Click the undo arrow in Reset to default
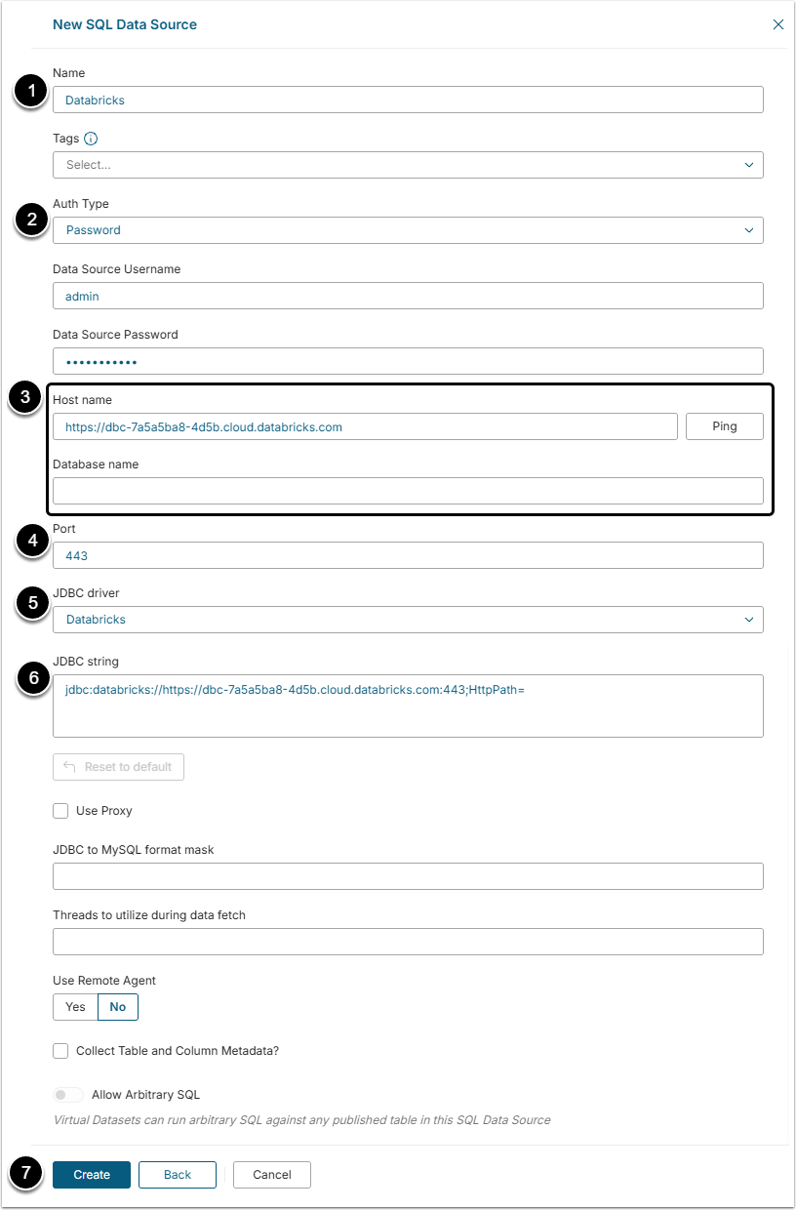 click(x=69, y=767)
